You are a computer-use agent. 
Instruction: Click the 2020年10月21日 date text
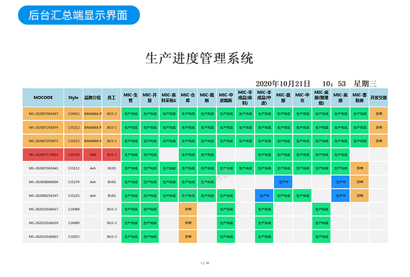(x=283, y=83)
